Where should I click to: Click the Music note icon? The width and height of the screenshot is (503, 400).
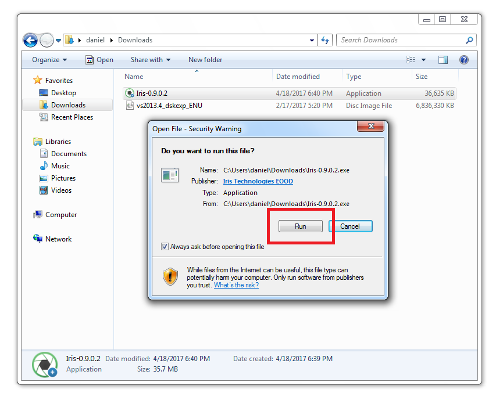pyautogui.click(x=44, y=165)
